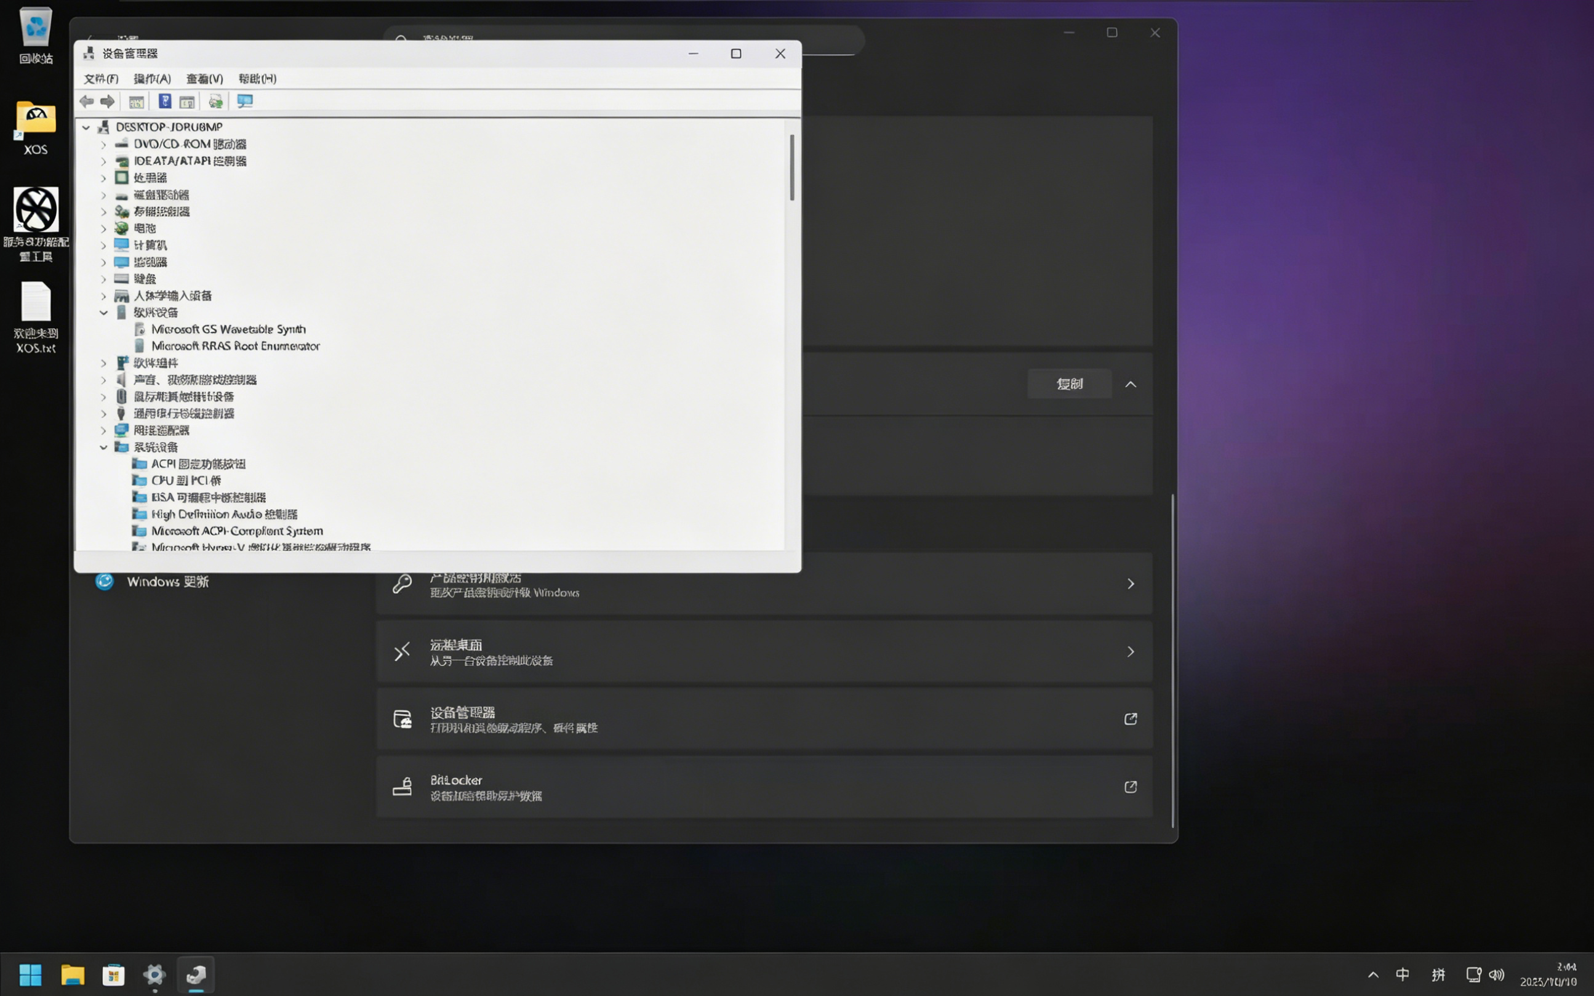Select Microsoft ACPI-Compliant System device

237,531
